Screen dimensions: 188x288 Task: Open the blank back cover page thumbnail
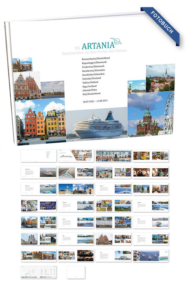[76, 272]
